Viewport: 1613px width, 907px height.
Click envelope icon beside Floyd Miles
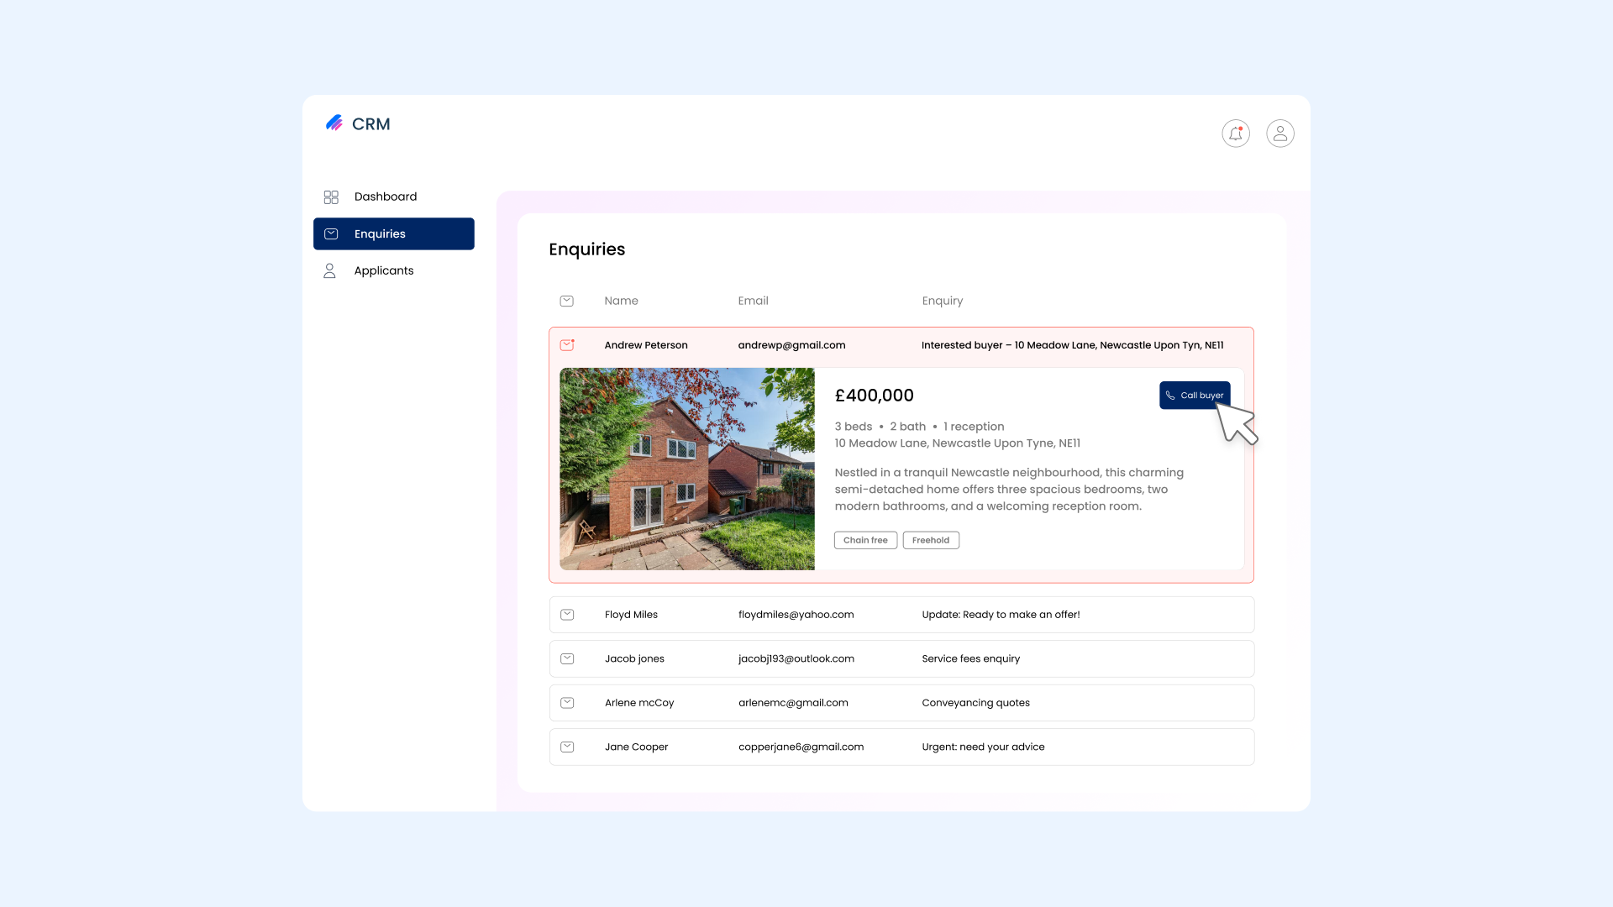(567, 615)
